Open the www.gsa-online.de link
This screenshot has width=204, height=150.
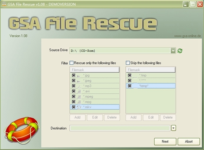(187, 36)
